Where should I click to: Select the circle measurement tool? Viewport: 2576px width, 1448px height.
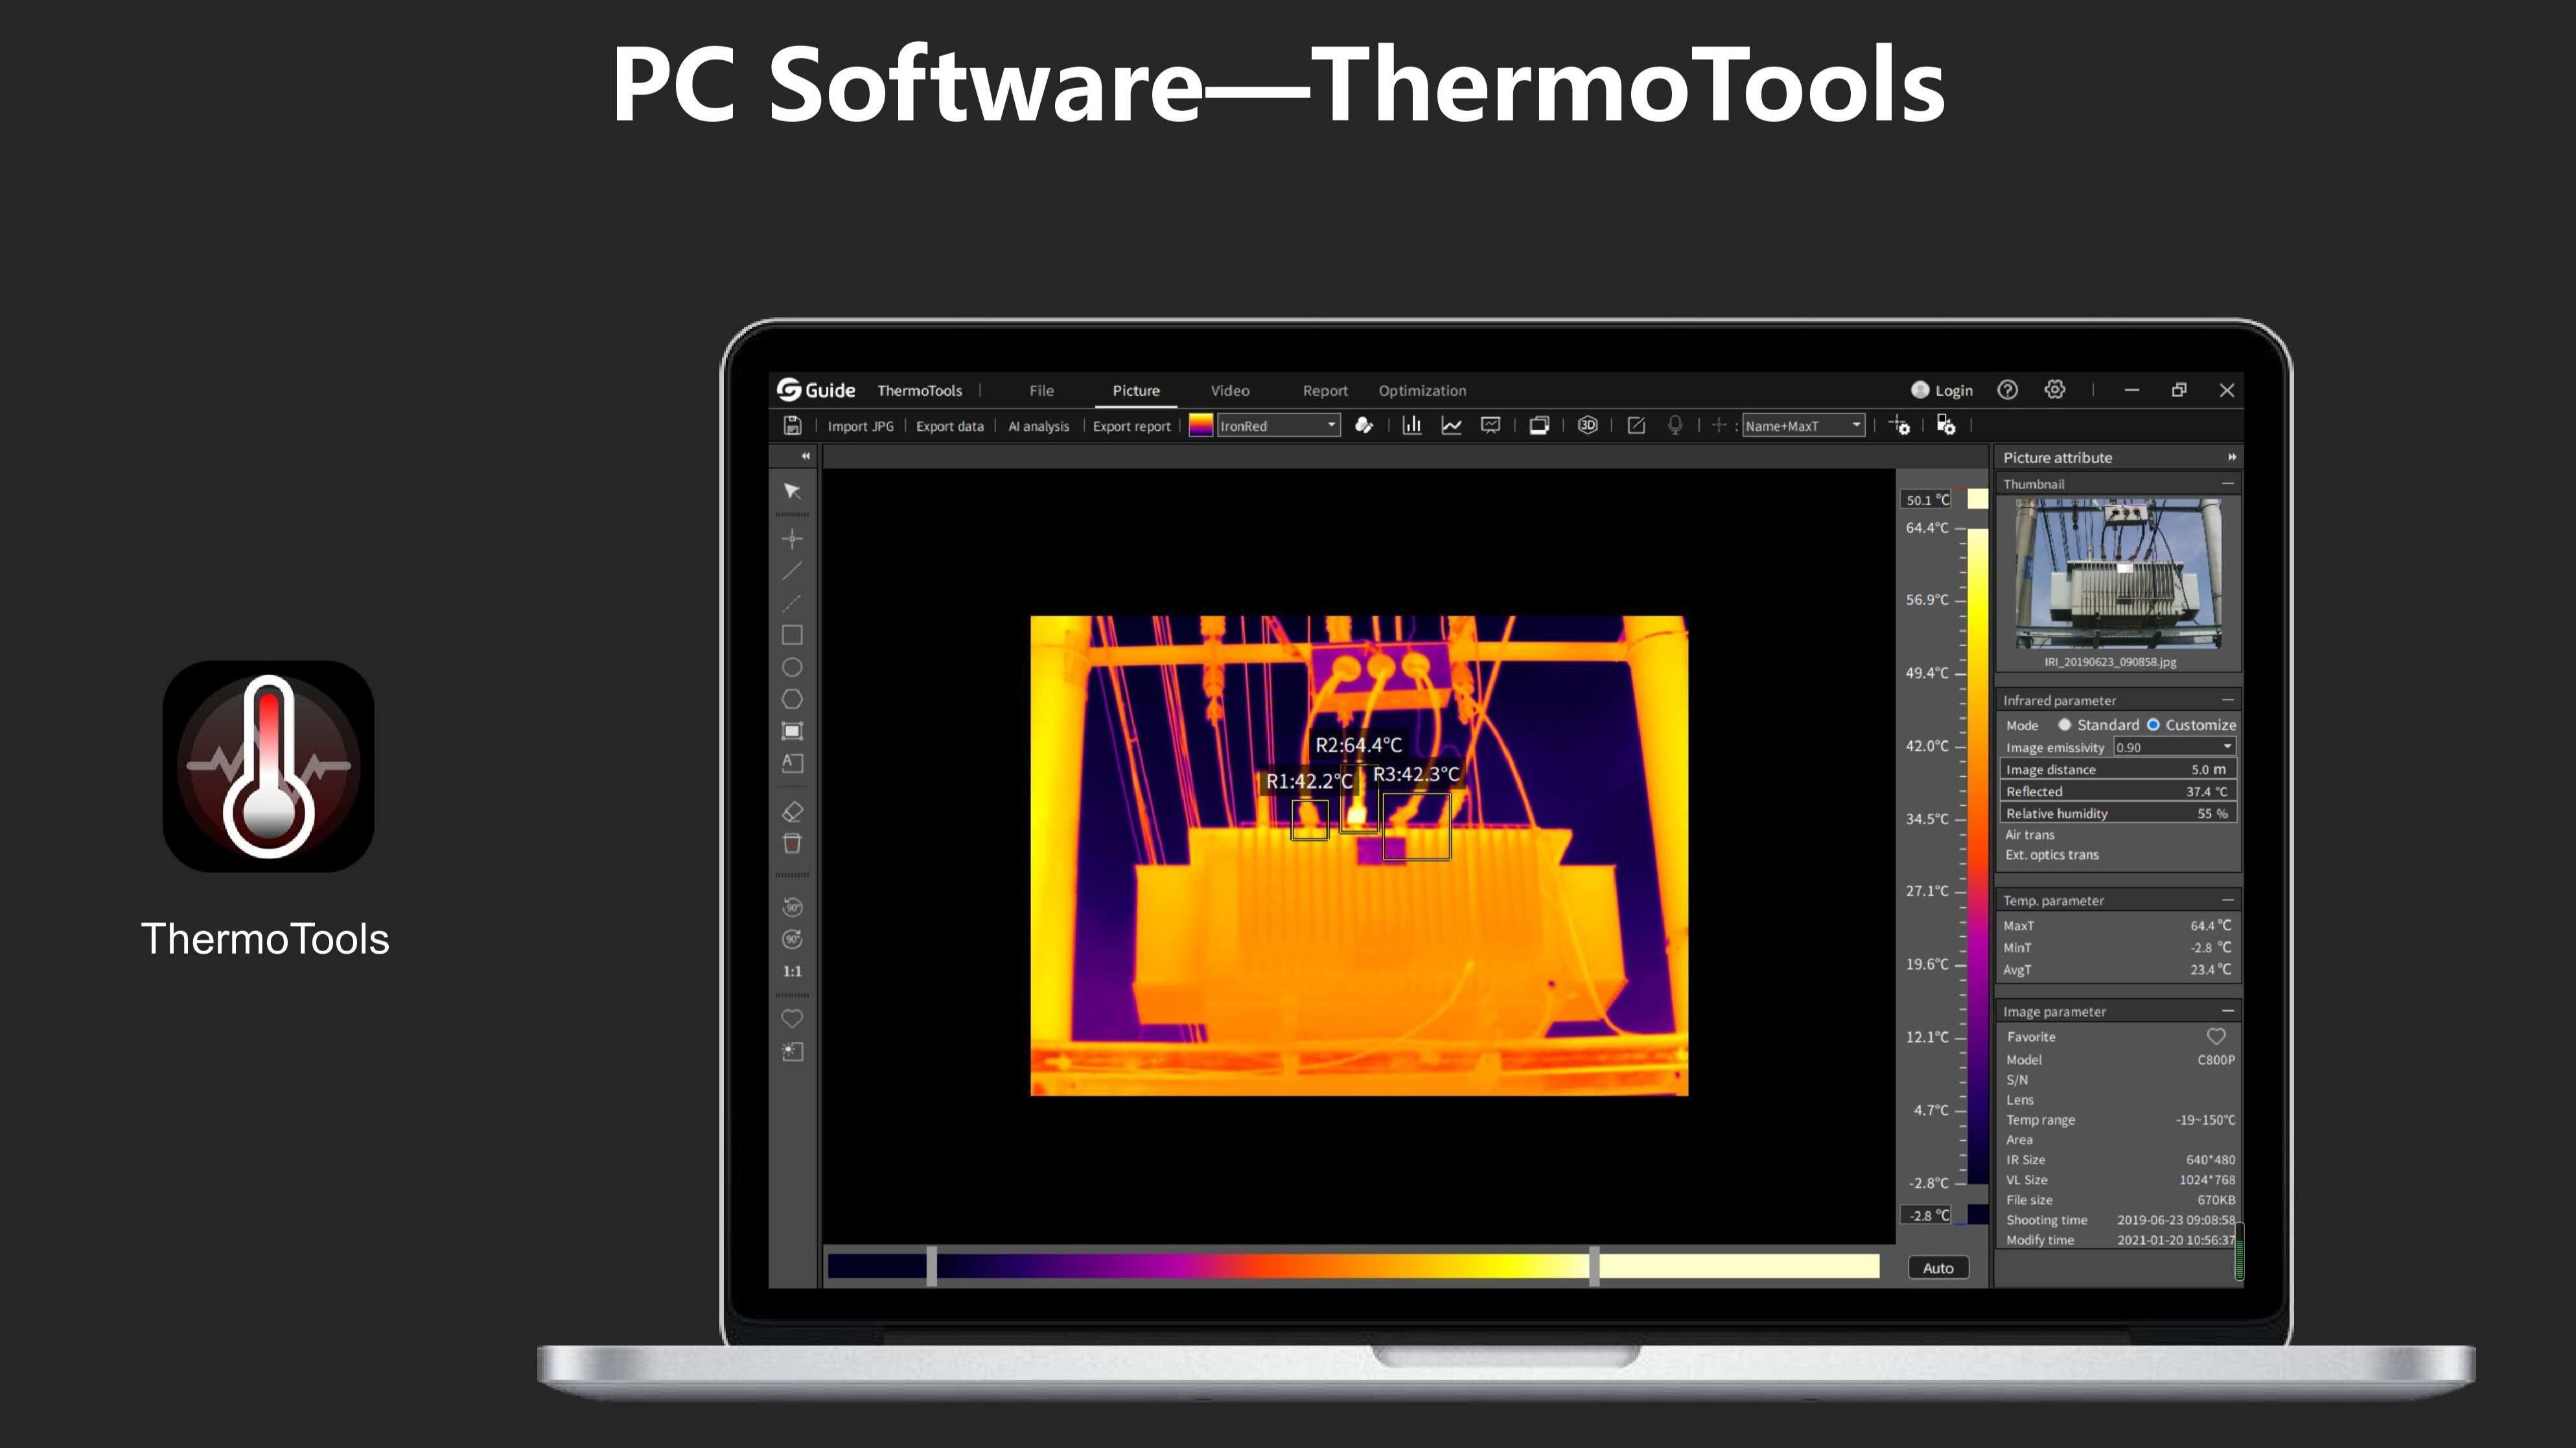(792, 667)
